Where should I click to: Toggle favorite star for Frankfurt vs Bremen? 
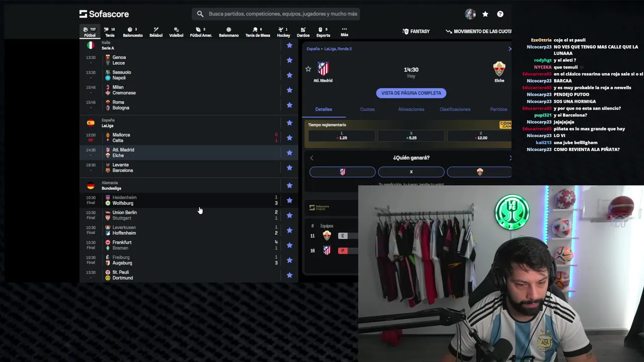click(x=289, y=245)
